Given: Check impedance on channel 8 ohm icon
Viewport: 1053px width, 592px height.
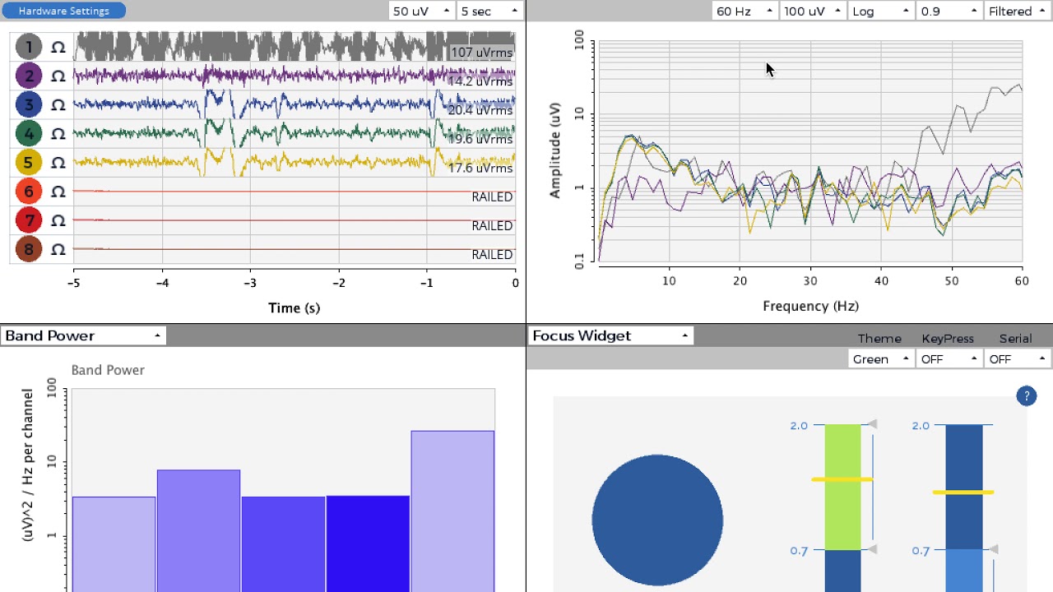Looking at the screenshot, I should 58,249.
